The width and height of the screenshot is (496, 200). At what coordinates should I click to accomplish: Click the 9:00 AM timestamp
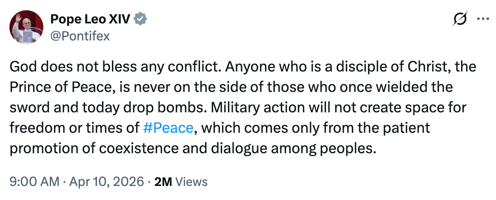(x=34, y=182)
